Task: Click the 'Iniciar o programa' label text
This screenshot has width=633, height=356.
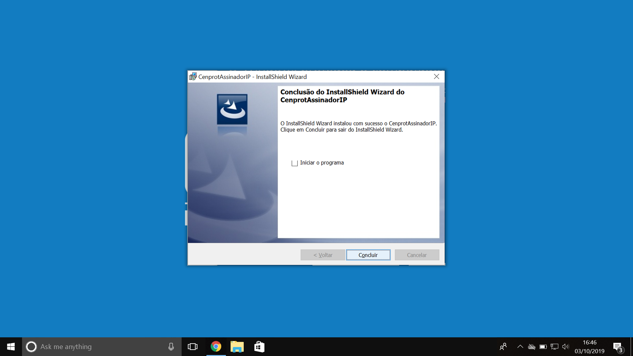Action: point(322,163)
